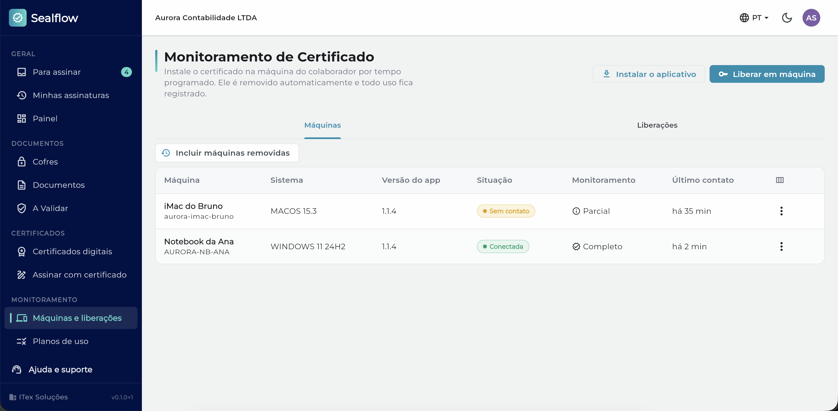This screenshot has height=411, width=838.
Task: Open Documentos page
Action: (71, 185)
